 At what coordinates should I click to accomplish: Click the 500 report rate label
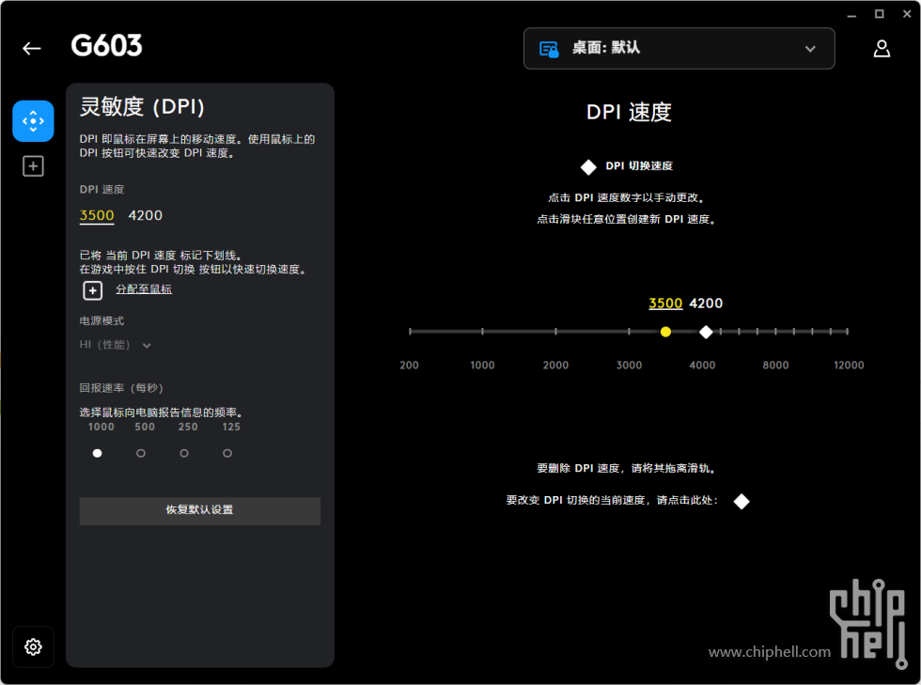click(145, 428)
